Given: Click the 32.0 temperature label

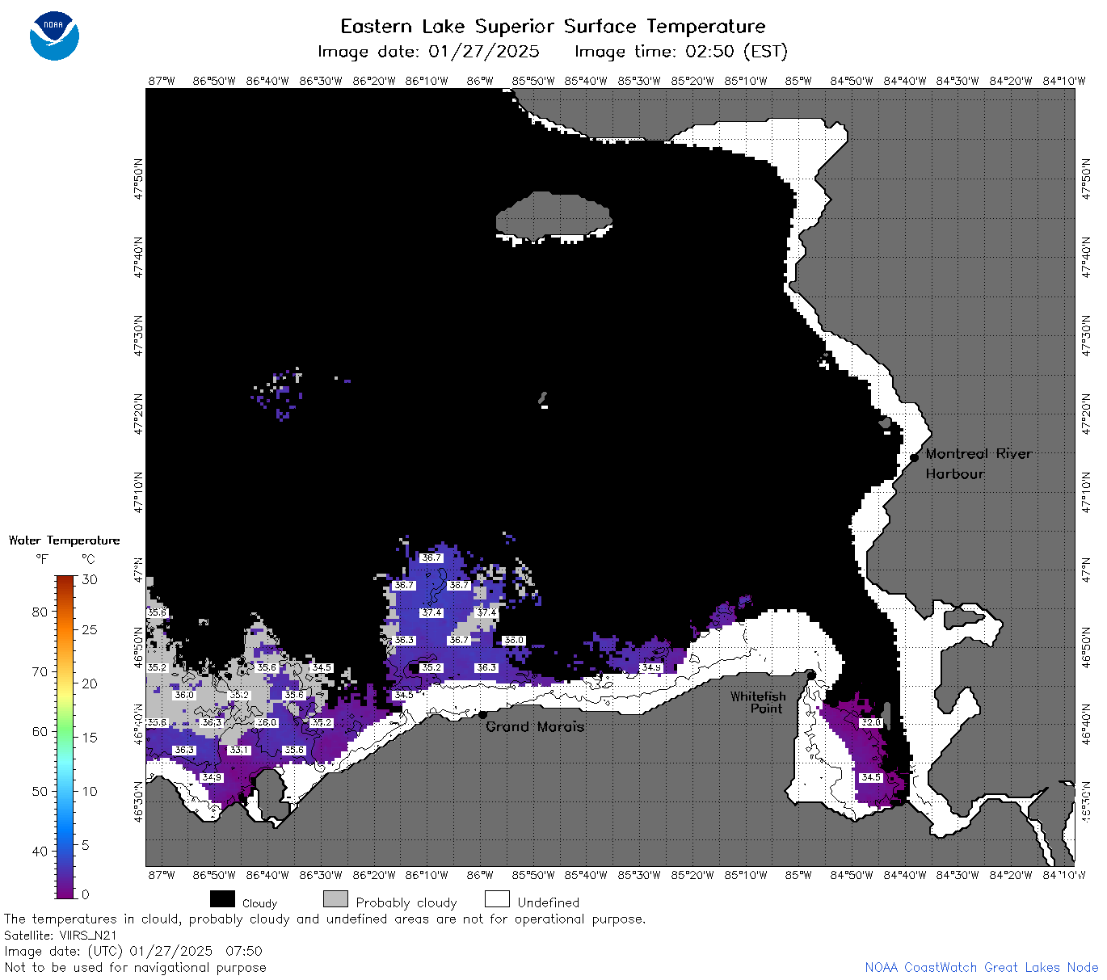Looking at the screenshot, I should pos(870,722).
